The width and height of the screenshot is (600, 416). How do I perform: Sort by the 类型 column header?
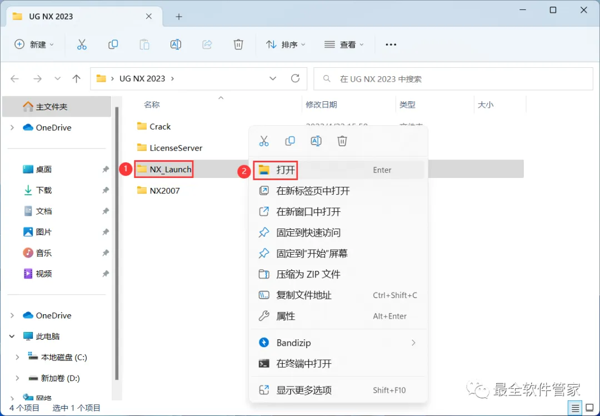pos(407,105)
